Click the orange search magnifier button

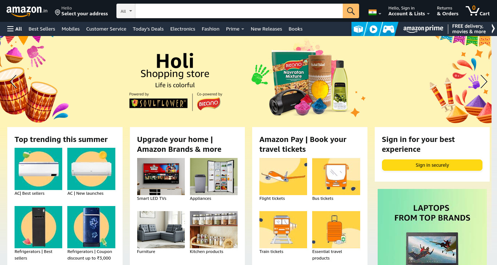point(351,11)
